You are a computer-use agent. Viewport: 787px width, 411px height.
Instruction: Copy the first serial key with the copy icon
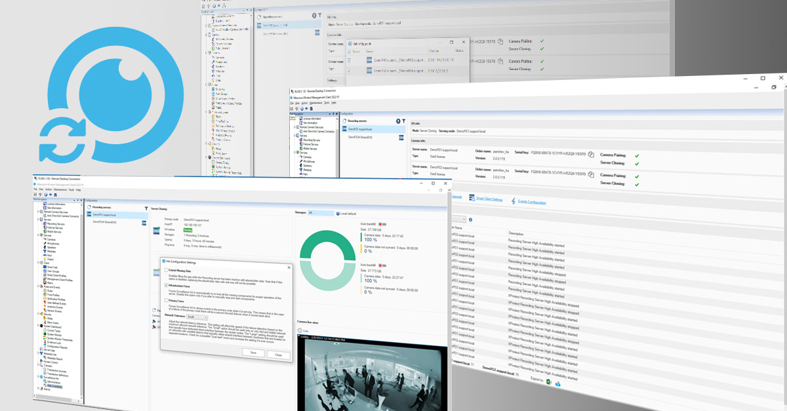click(x=590, y=155)
